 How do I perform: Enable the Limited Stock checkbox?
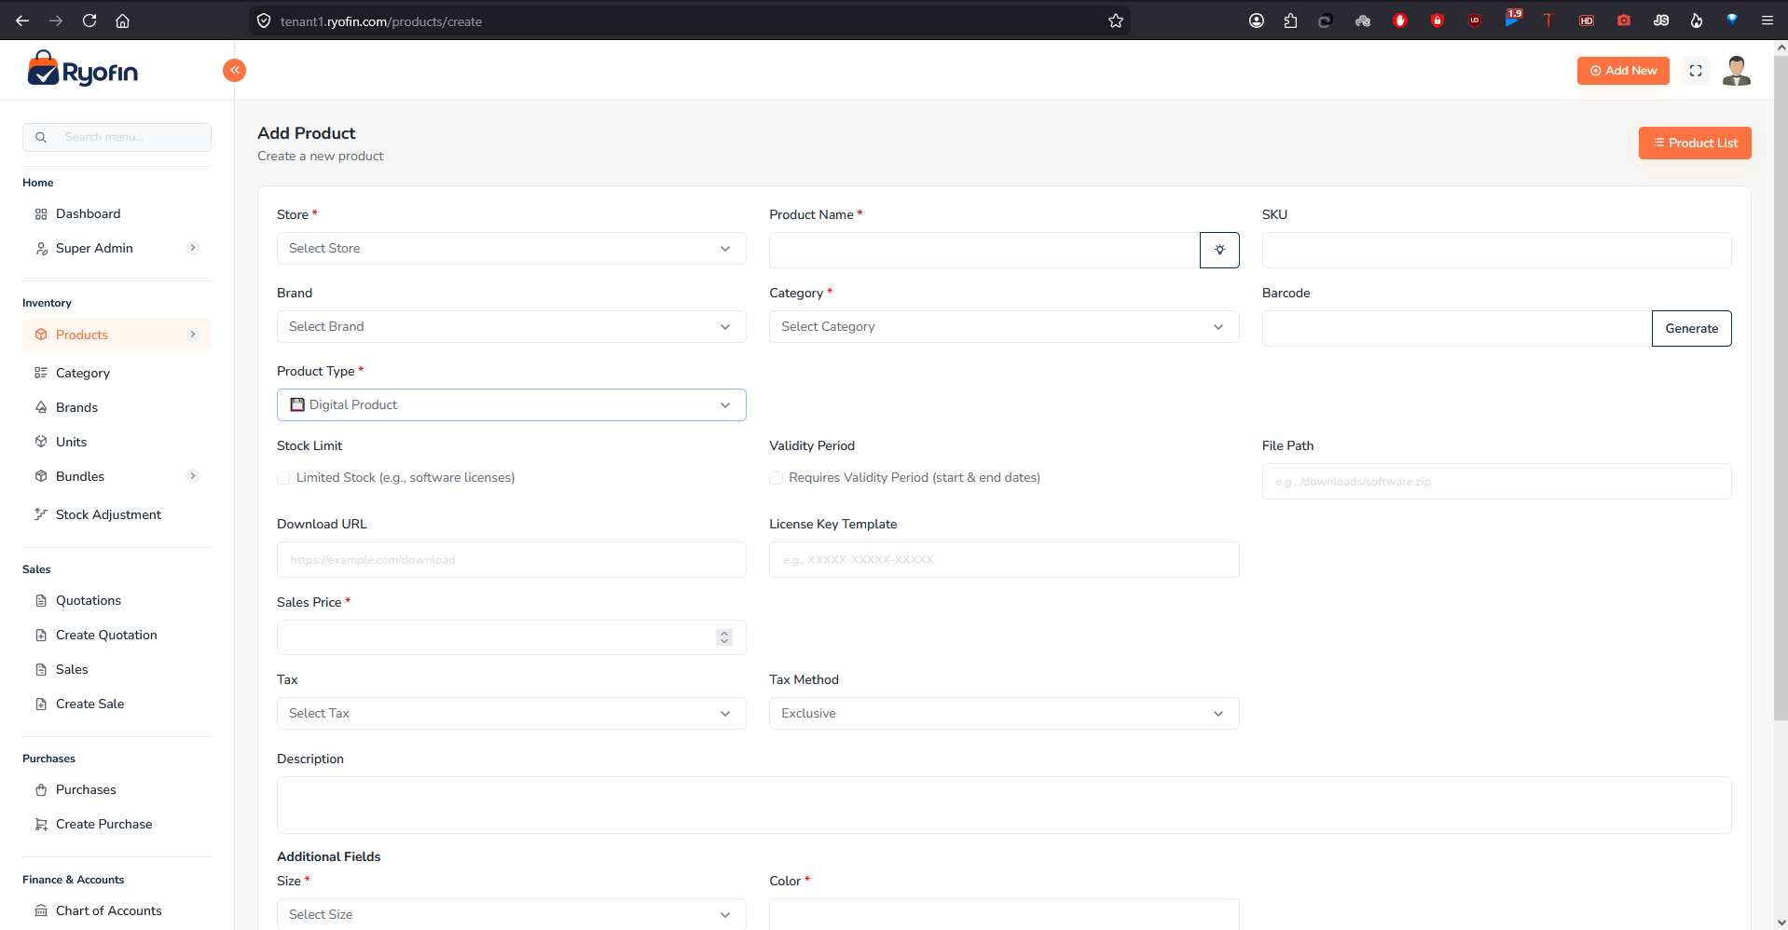click(283, 478)
